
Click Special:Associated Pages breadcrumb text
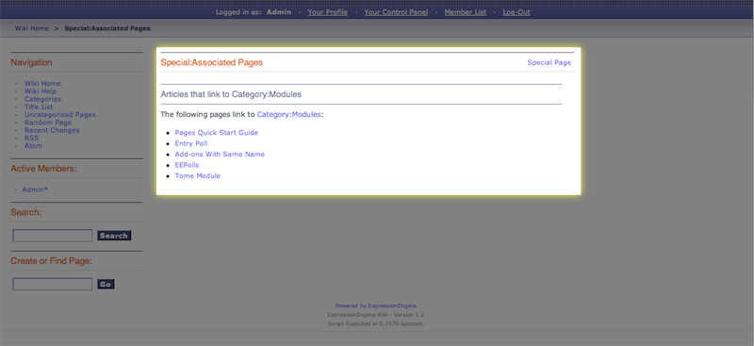tap(107, 28)
